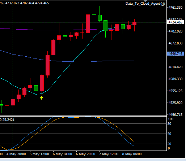Click the 4525.920 price scale value

tap(176, 103)
